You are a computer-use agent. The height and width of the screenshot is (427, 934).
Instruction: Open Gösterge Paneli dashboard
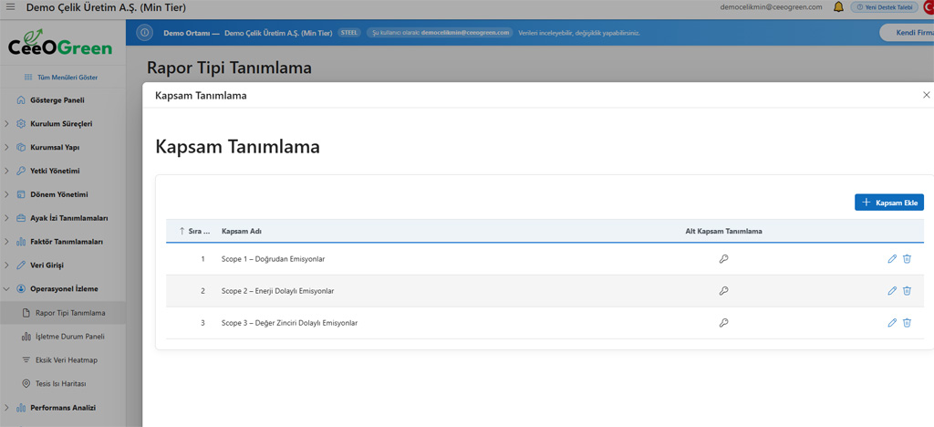(x=57, y=100)
